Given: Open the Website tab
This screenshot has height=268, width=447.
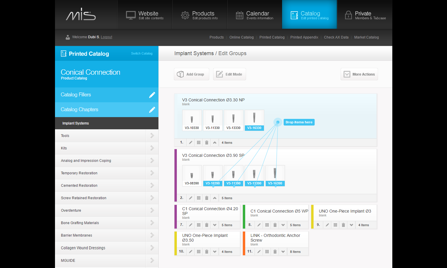Looking at the screenshot, I should 145,15.
